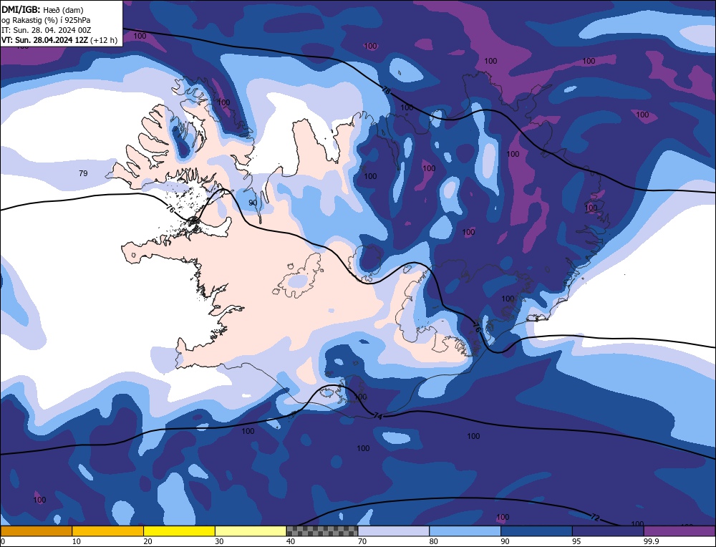Select the '20' tick label in the legend
The height and width of the screenshot is (547, 716).
[x=147, y=541]
